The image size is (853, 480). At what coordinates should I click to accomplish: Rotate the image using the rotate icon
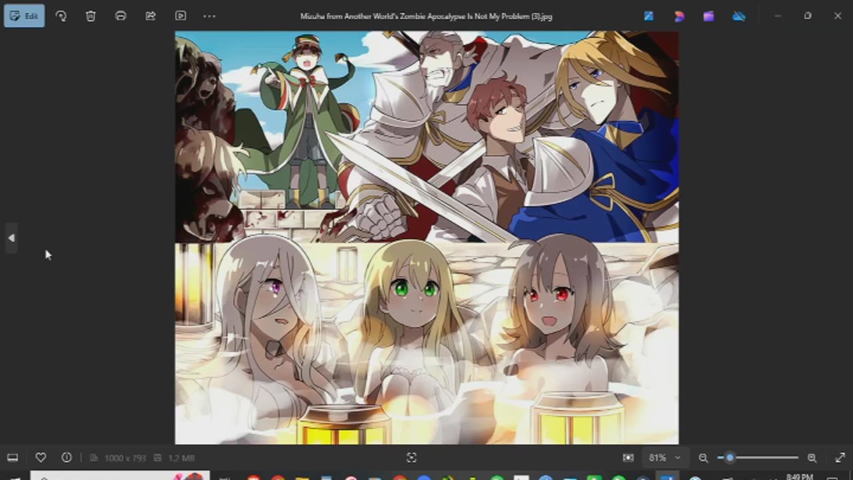[x=61, y=16]
